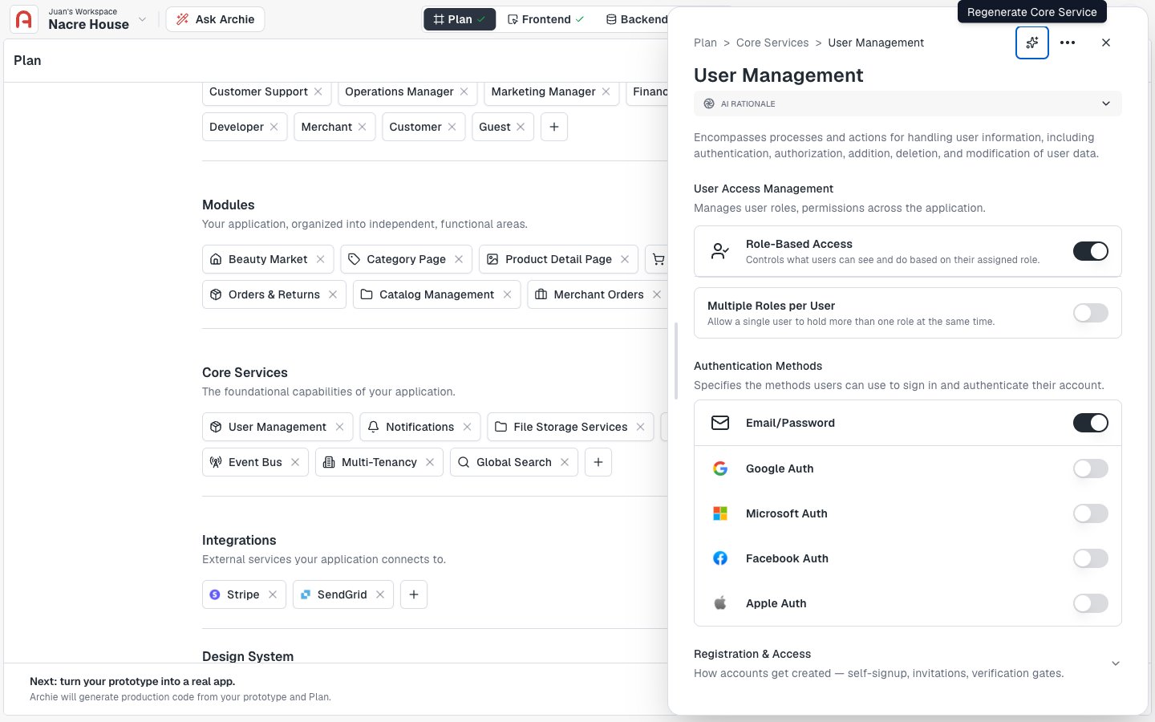Add a new integration
Viewport: 1155px width, 722px height.
pos(414,594)
